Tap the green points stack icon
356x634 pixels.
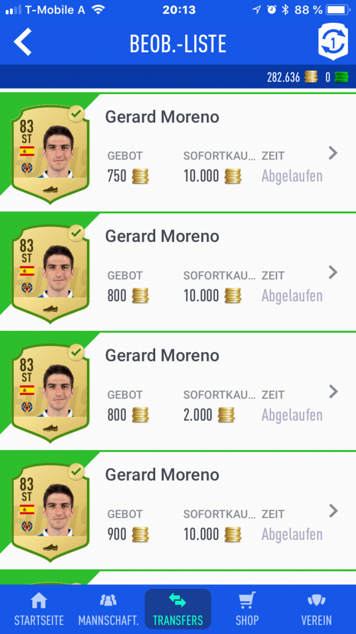(342, 77)
